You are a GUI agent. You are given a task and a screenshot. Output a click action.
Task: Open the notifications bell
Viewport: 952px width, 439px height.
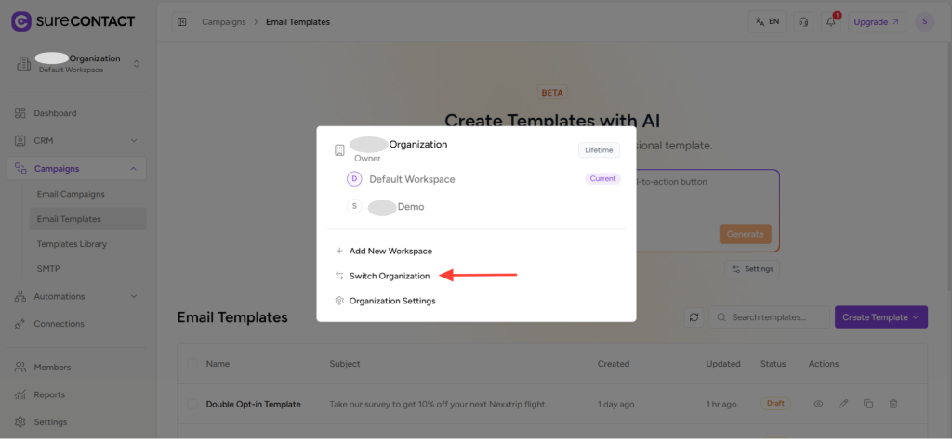(x=832, y=21)
